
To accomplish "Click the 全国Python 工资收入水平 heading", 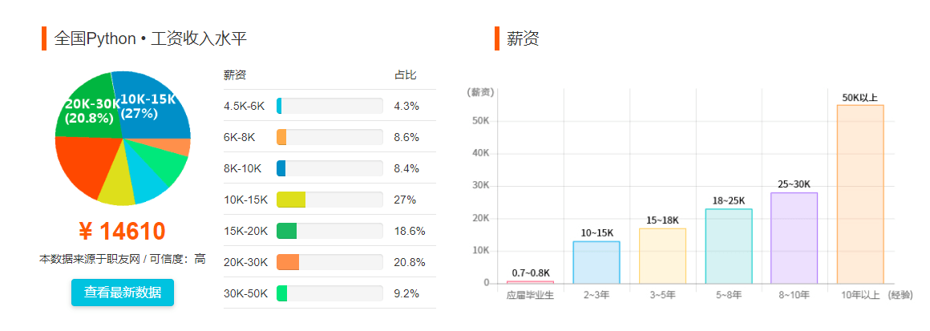I will tap(150, 38).
